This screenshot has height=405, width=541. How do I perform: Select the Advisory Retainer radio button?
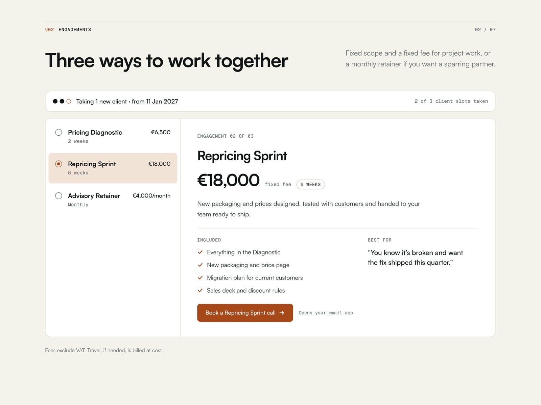coord(58,196)
